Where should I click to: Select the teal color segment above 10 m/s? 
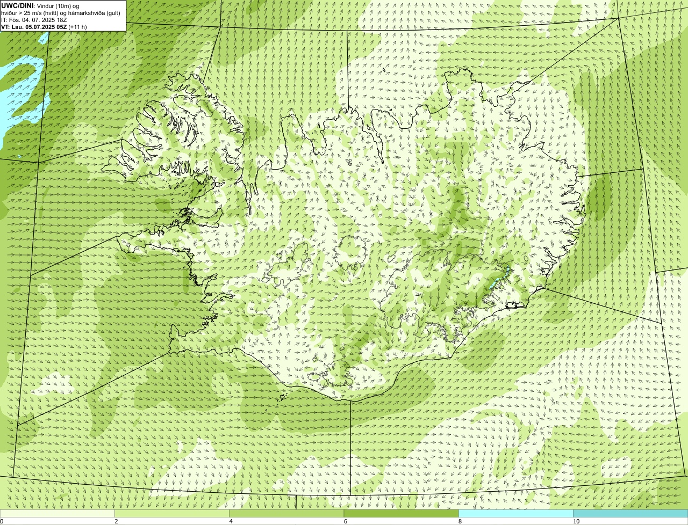[630, 514]
